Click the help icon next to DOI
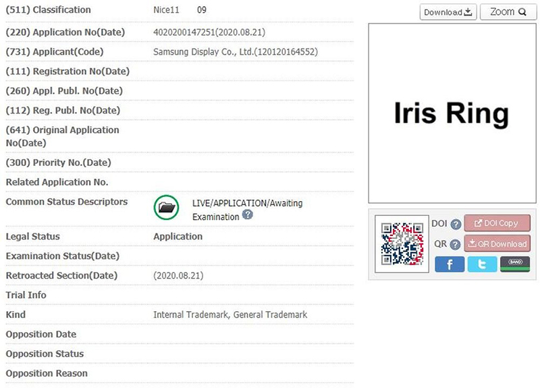540x388 pixels. click(456, 224)
